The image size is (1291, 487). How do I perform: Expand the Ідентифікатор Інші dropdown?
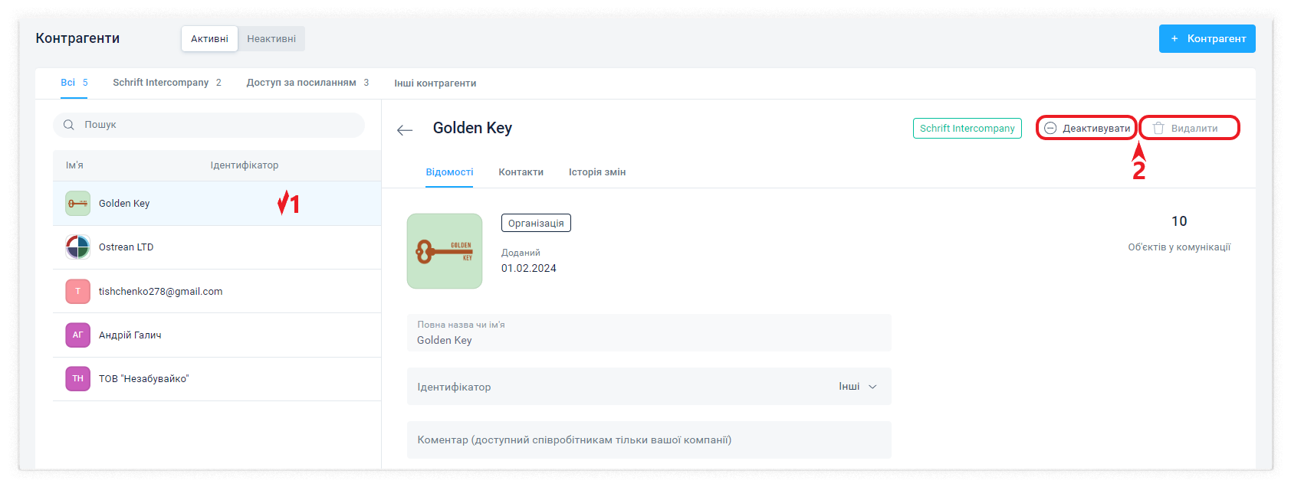tap(858, 387)
